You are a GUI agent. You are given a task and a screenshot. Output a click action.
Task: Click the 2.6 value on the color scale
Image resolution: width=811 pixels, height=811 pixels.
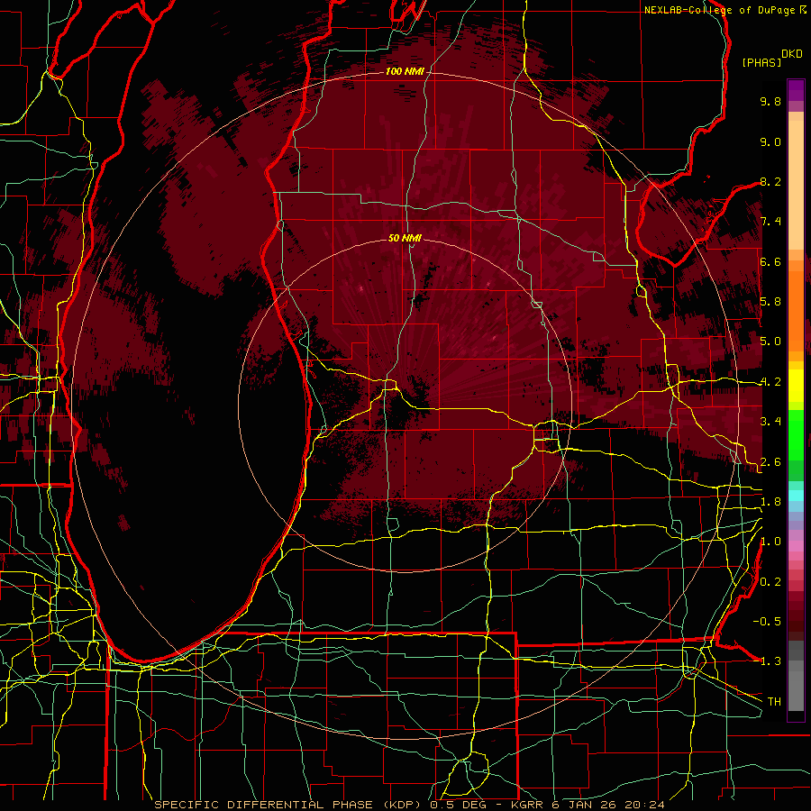pyautogui.click(x=770, y=462)
